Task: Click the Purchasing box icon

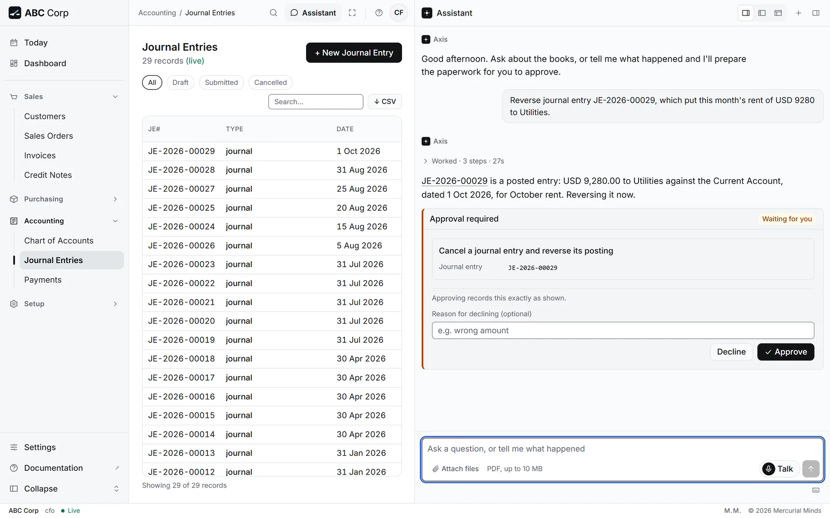Action: [14, 199]
